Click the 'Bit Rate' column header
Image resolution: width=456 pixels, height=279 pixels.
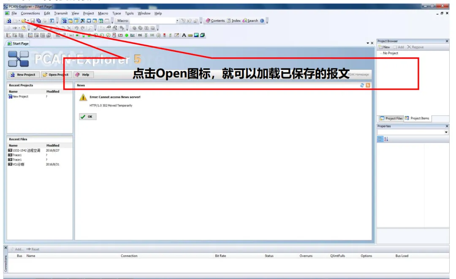(x=220, y=256)
